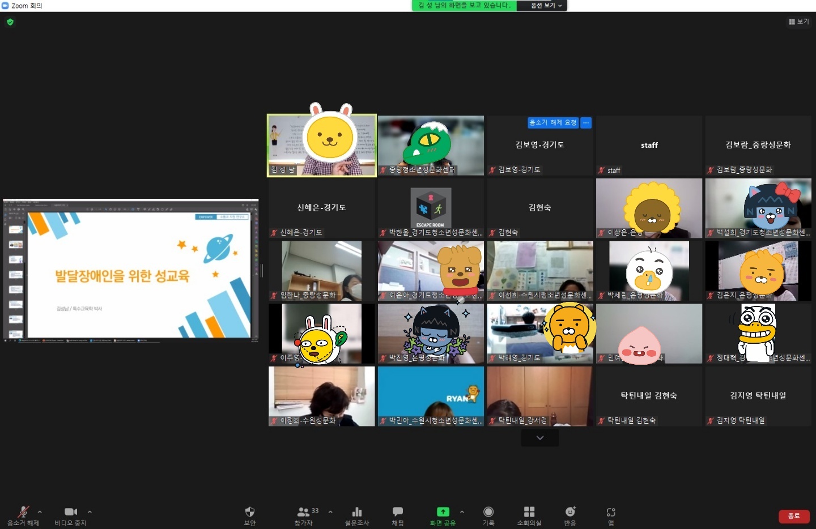Select the 김보람_중랑성문화 tile

coord(758,146)
